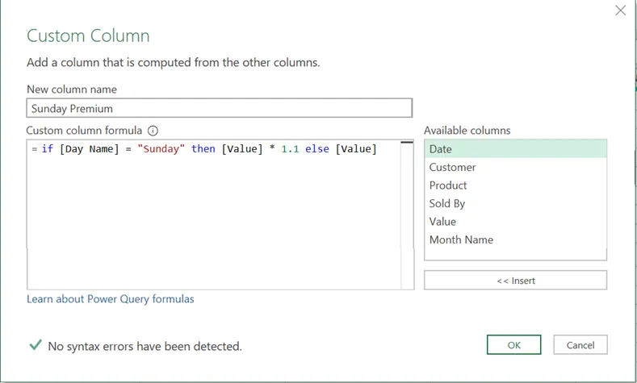
Task: Click the "No syntax errors" status message
Action: click(x=145, y=347)
